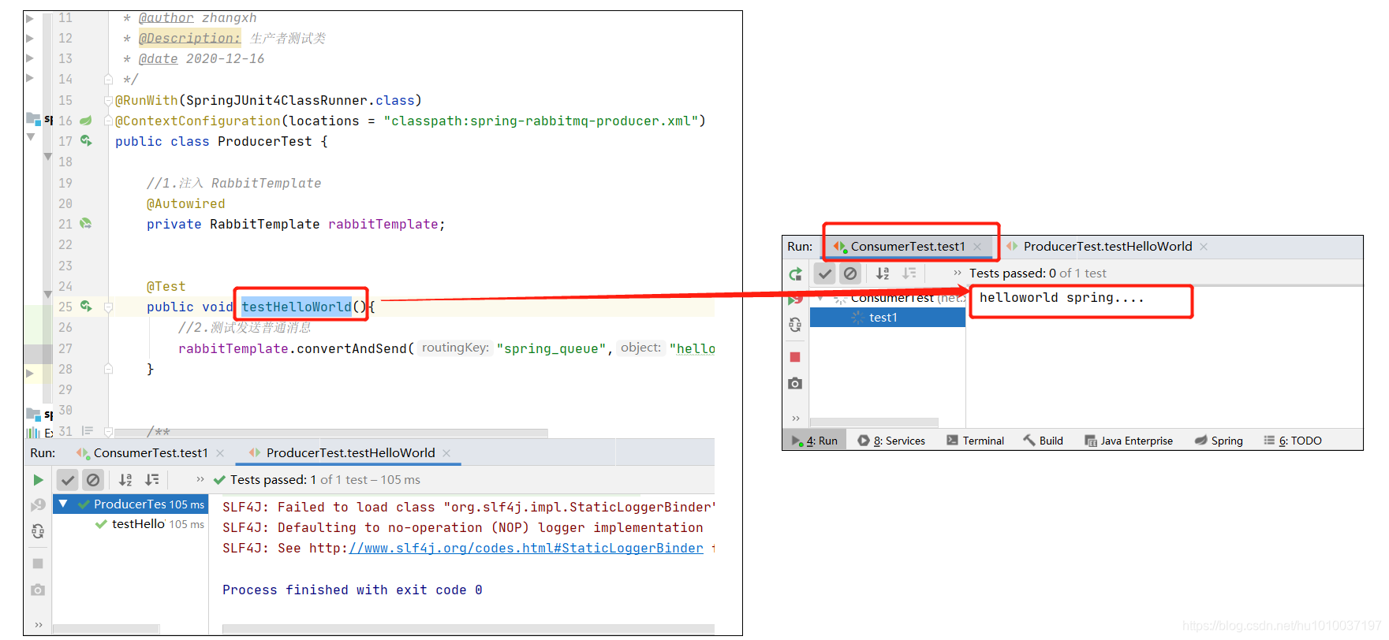The image size is (1389, 640).
Task: Open Spring tool window
Action: [1219, 441]
